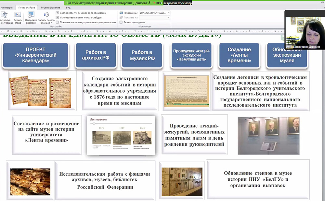Click the Работа в архивах РФ block
Screen dimensions: 325x216
[x=96, y=55]
